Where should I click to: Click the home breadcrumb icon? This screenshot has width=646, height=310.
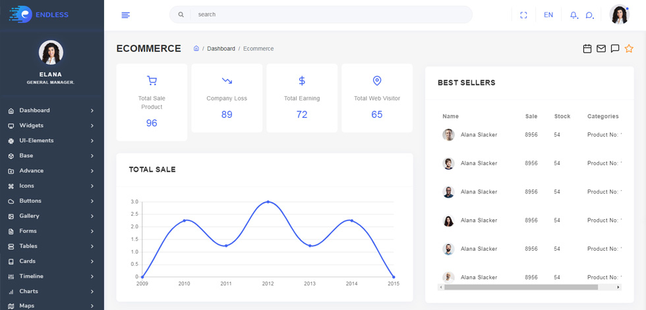(x=196, y=49)
